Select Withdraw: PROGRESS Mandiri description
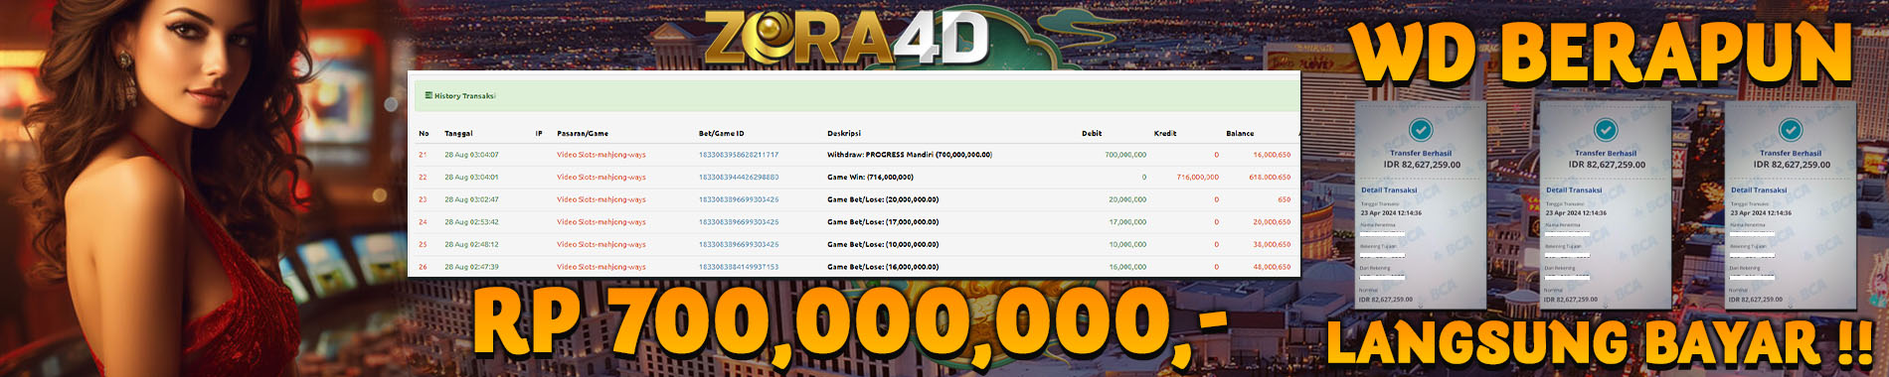The image size is (1889, 377). point(910,155)
